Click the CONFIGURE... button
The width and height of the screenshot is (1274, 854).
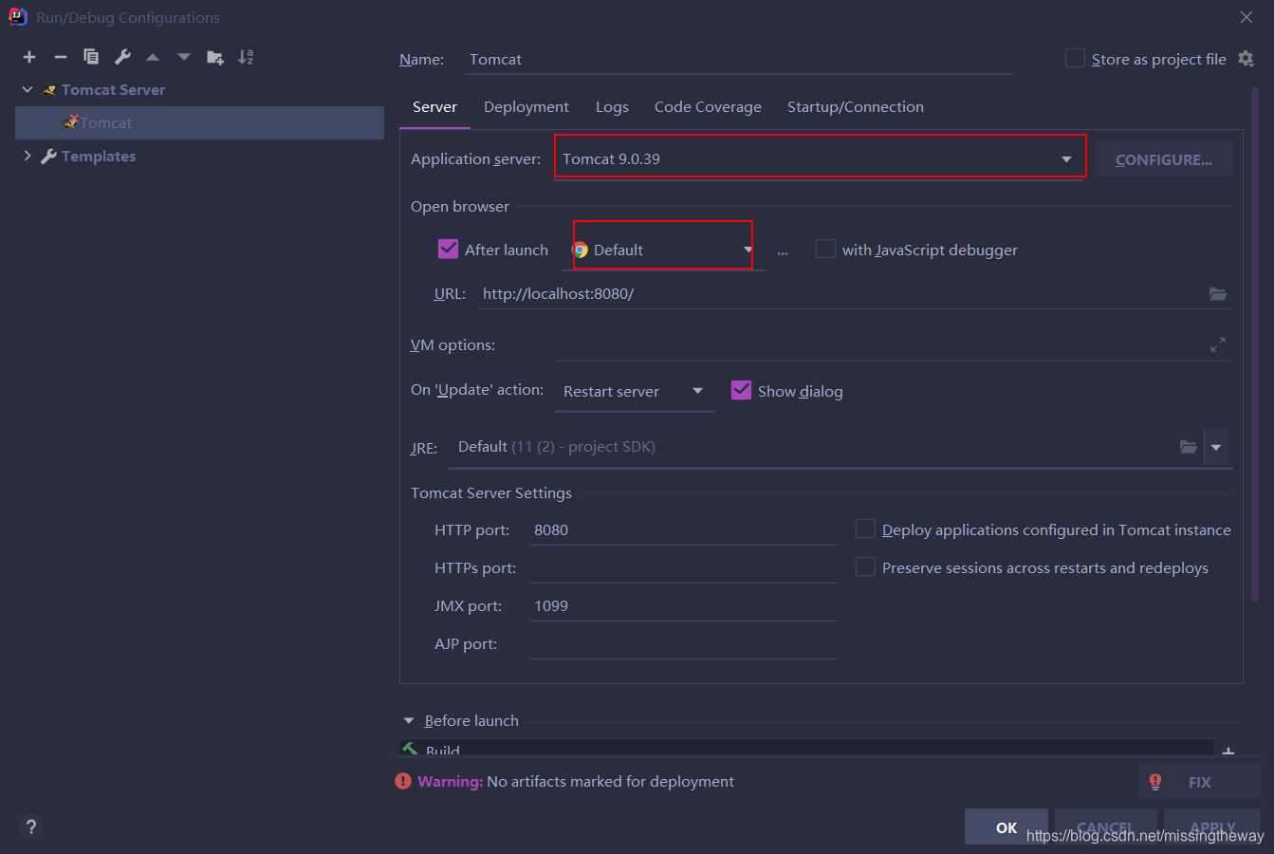[x=1164, y=159]
